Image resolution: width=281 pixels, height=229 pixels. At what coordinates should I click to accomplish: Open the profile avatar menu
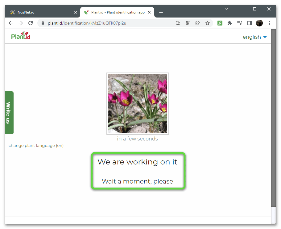pyautogui.click(x=259, y=23)
